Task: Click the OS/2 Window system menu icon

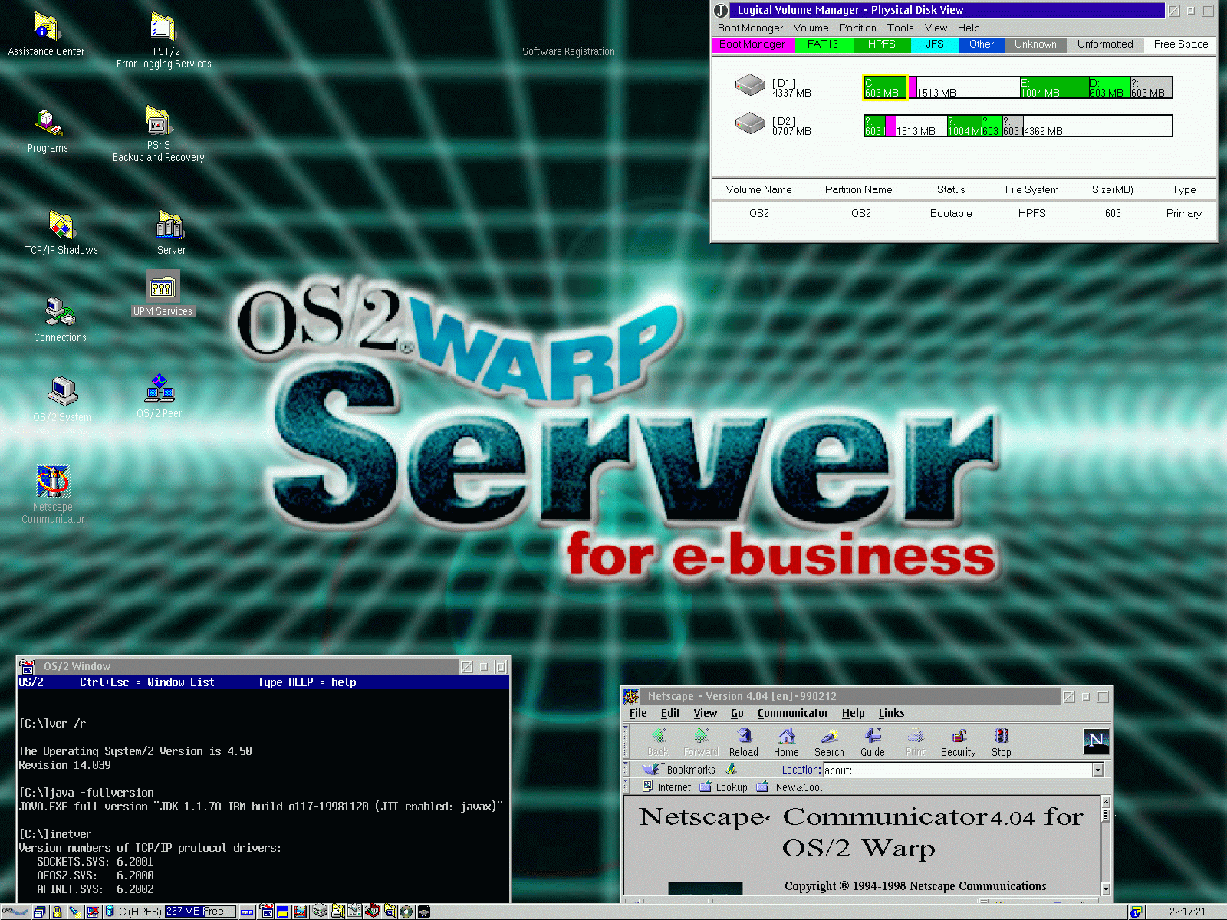Action: coord(27,666)
